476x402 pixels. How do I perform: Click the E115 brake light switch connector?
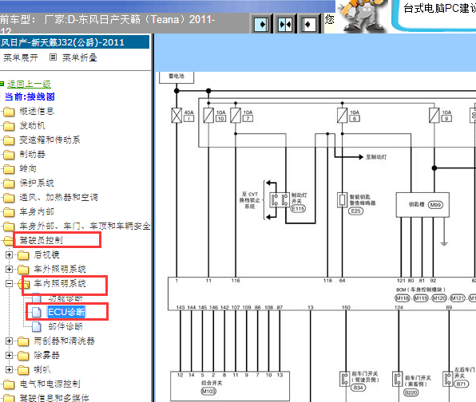[298, 209]
